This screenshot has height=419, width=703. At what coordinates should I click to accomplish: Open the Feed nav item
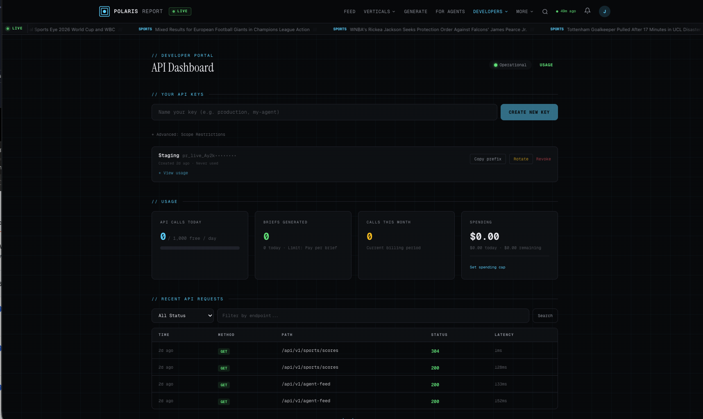349,11
